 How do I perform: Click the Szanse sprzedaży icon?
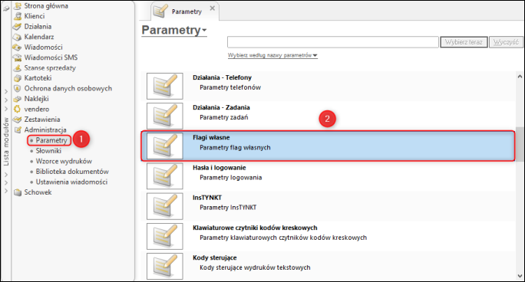click(x=18, y=68)
